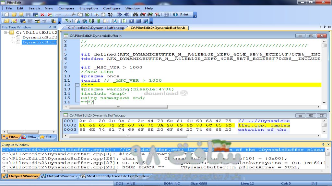This screenshot has height=186, width=332.
Task: Click the open file folder icon
Action: click(x=14, y=15)
